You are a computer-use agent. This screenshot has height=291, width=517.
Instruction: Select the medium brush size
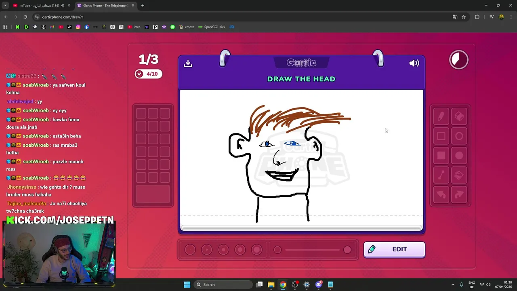[x=223, y=250]
